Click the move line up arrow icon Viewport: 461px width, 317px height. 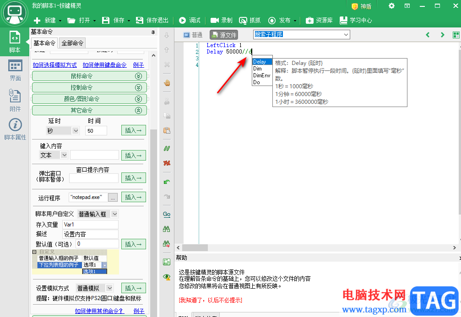167,50
